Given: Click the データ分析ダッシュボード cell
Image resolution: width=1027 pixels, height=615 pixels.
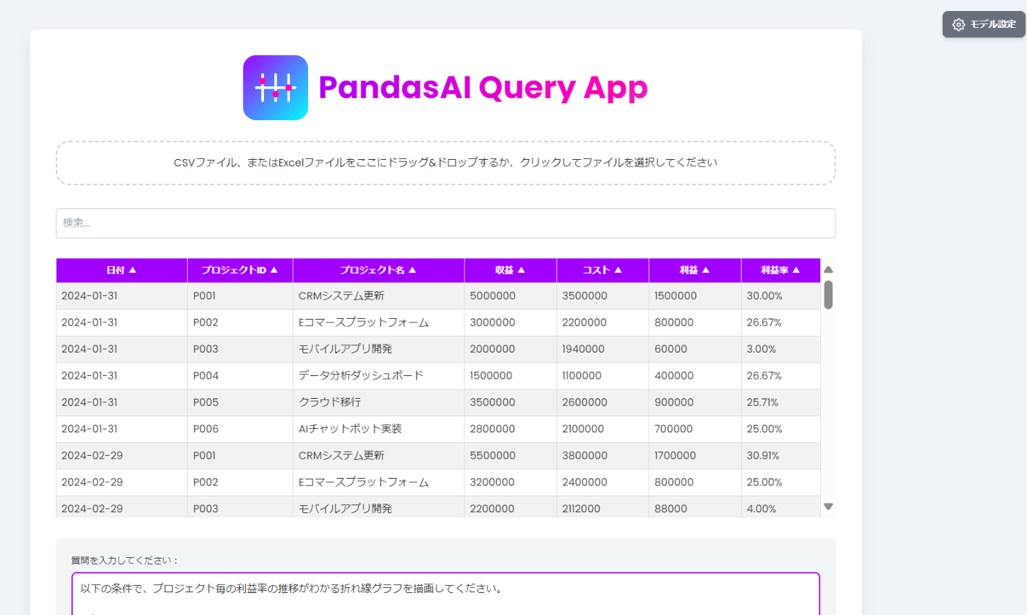Looking at the screenshot, I should (x=379, y=375).
